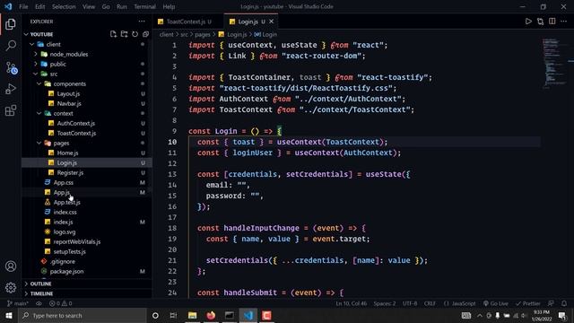The image size is (574, 323).
Task: Open the Selection menu
Action: (x=64, y=6)
